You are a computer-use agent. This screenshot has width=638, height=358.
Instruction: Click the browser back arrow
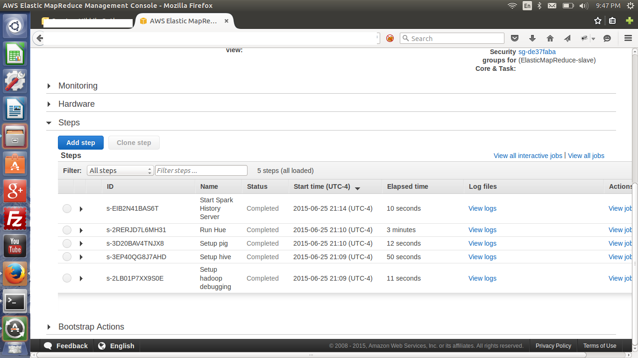(x=40, y=38)
